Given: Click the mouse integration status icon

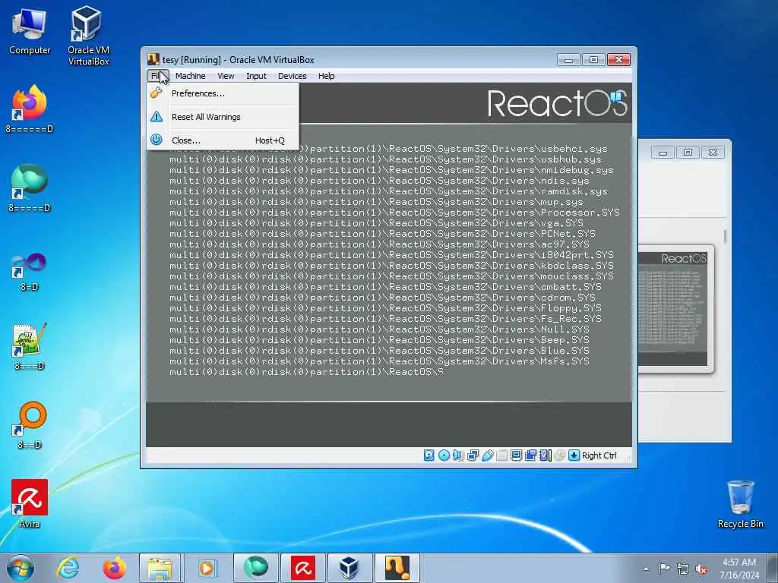Looking at the screenshot, I should [560, 455].
